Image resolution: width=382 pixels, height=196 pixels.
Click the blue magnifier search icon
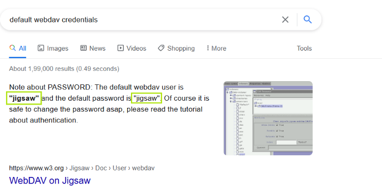click(x=307, y=20)
